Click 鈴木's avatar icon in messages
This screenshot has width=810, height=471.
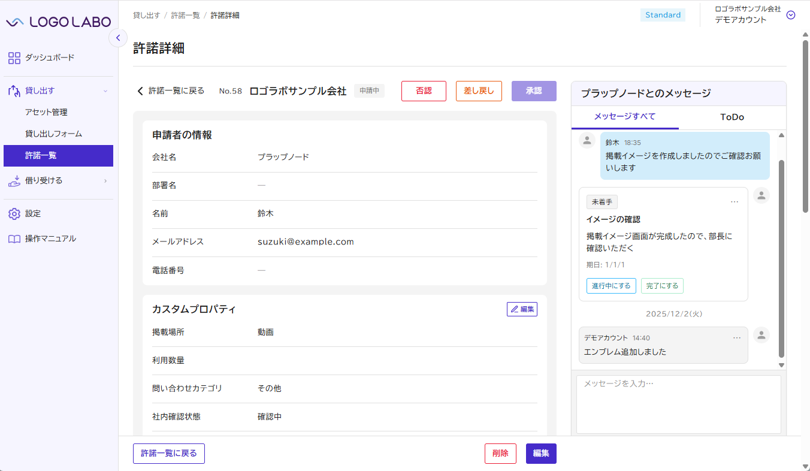(587, 140)
